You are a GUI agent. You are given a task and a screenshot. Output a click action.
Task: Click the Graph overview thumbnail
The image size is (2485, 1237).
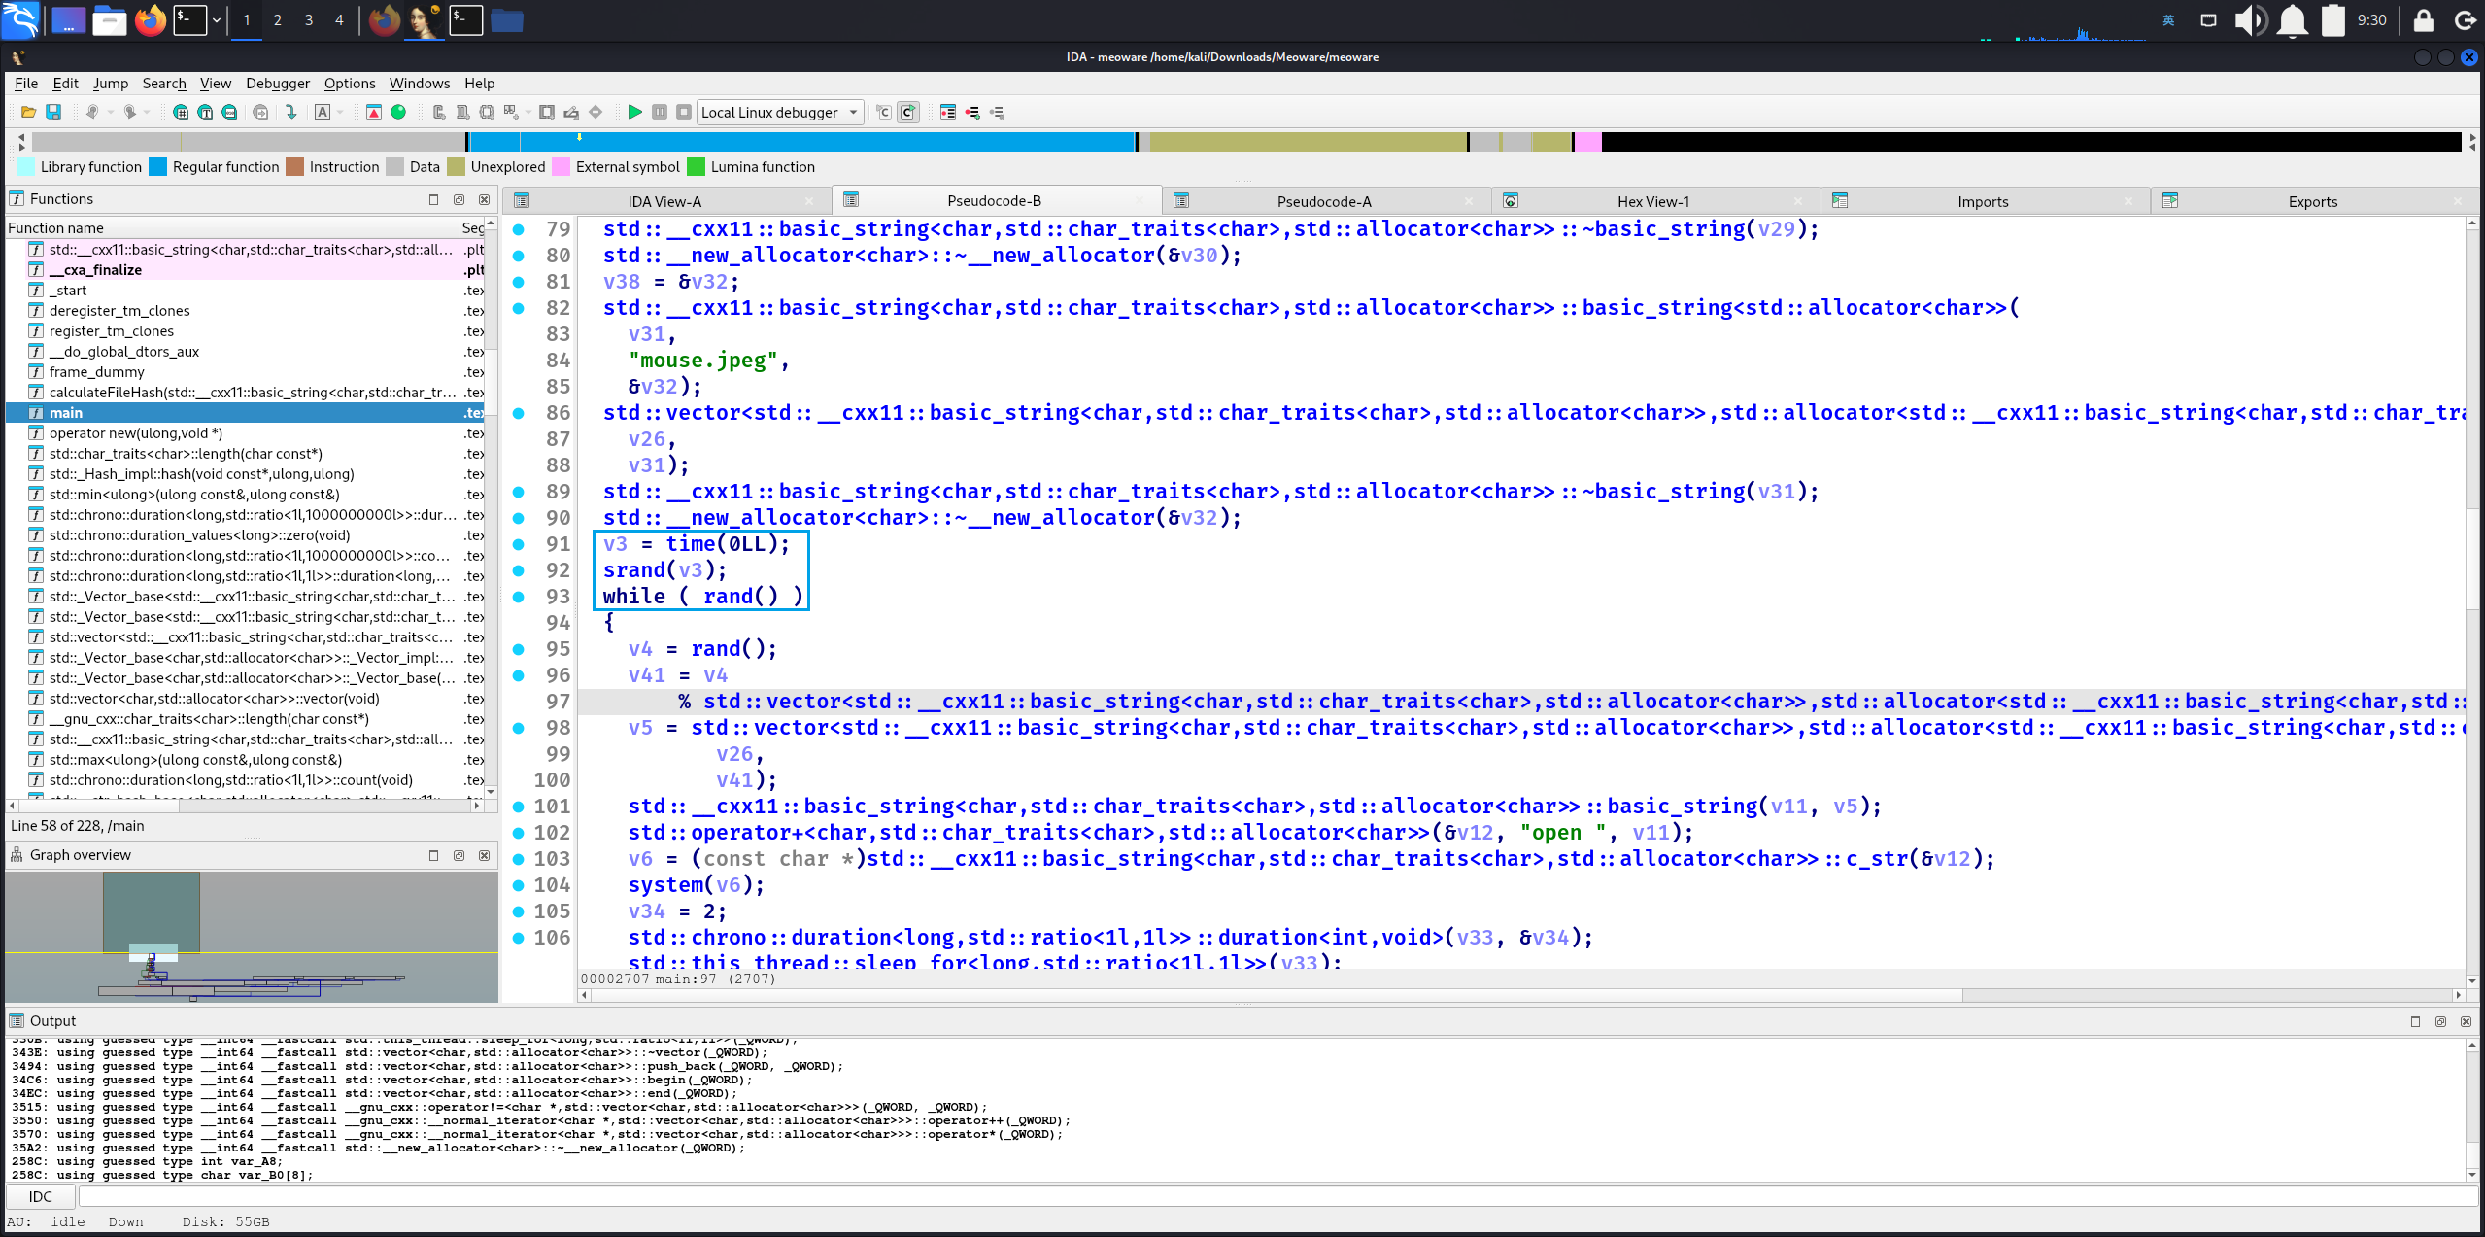click(252, 937)
